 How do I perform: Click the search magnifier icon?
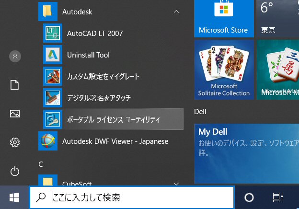coord(41,197)
